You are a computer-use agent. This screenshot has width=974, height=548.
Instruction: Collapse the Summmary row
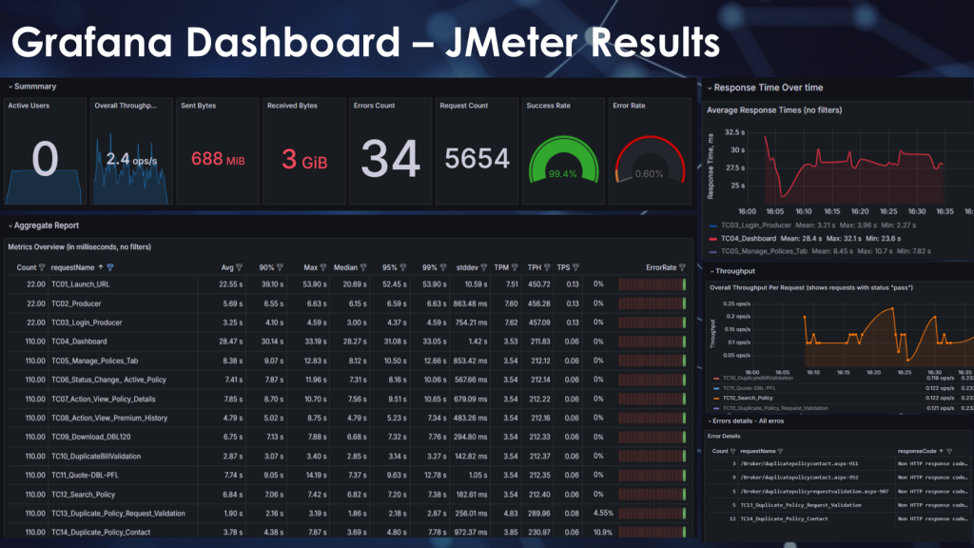[x=32, y=87]
